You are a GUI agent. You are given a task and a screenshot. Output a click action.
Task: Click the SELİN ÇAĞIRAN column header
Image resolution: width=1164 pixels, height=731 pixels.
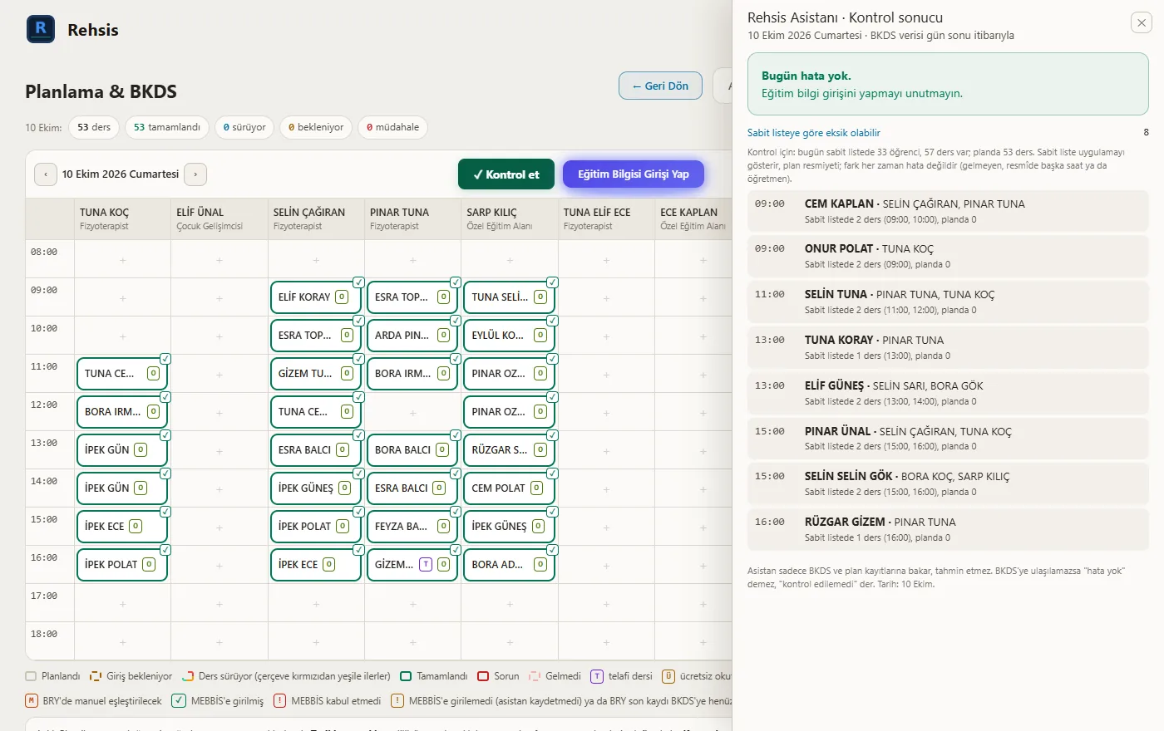coord(316,218)
